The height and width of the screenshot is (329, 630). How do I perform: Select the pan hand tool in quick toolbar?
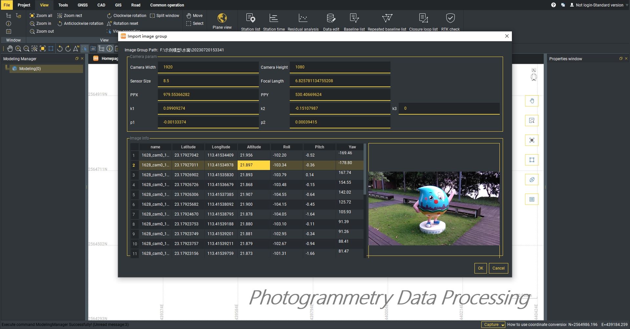[10, 49]
